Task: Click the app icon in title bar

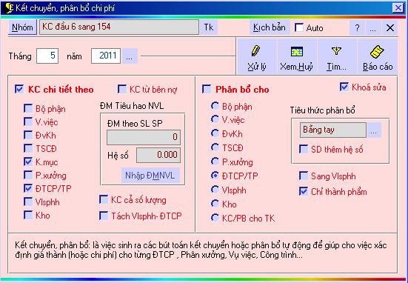Action: (9, 8)
